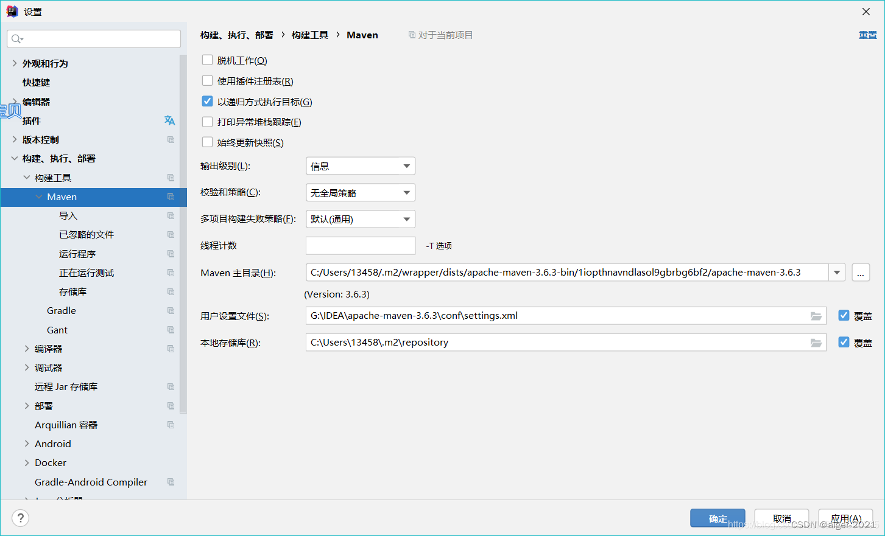885x536 pixels.
Task: Click folder browse icon for 用户设置文件
Action: [816, 316]
